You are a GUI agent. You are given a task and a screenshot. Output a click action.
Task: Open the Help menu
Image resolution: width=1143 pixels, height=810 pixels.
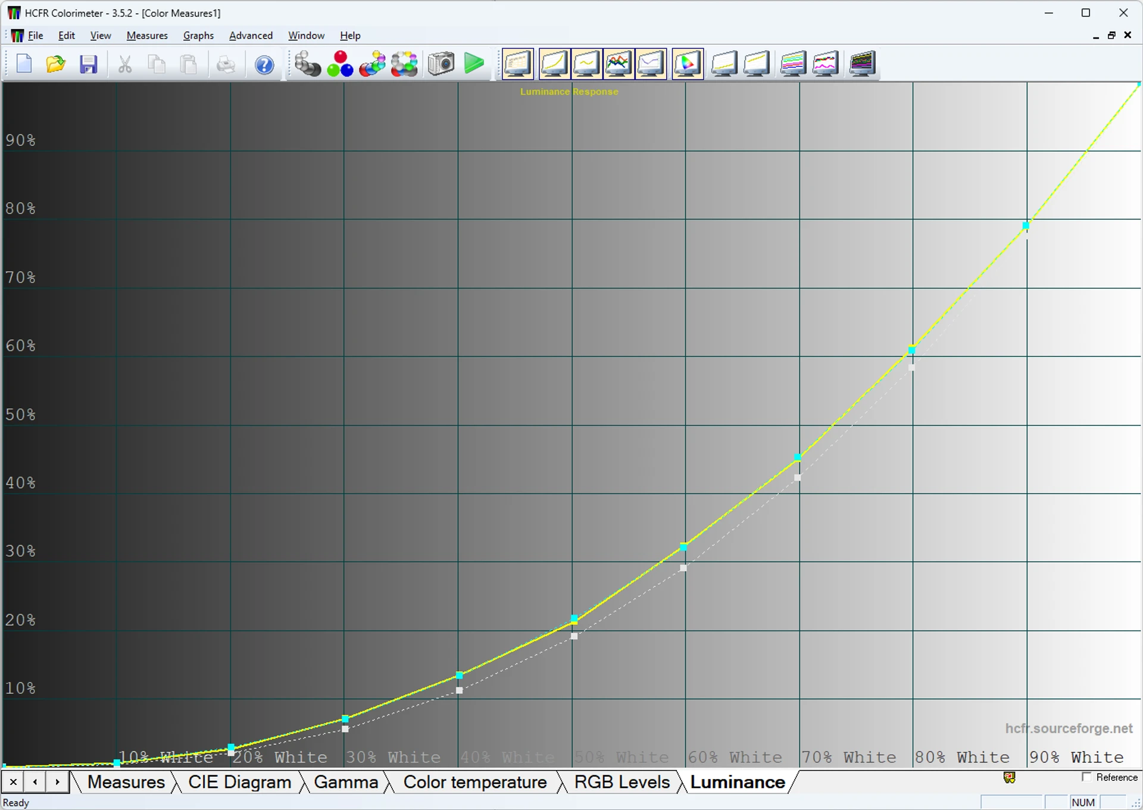[x=350, y=36]
